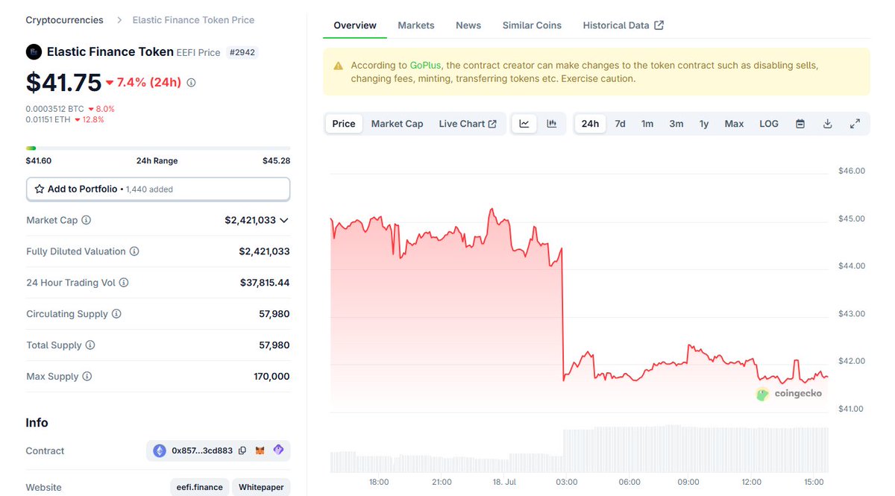The image size is (895, 496).
Task: Copy contract address icon
Action: click(242, 451)
